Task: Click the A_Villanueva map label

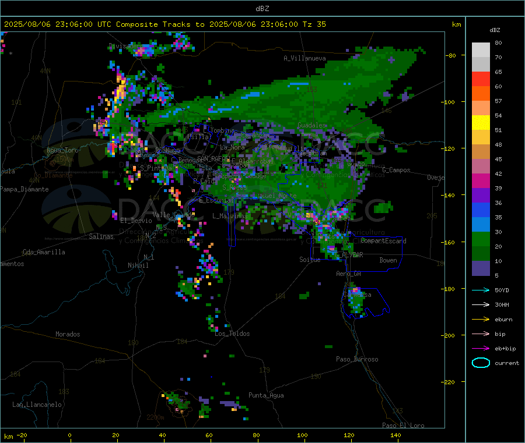Action: 304,58
